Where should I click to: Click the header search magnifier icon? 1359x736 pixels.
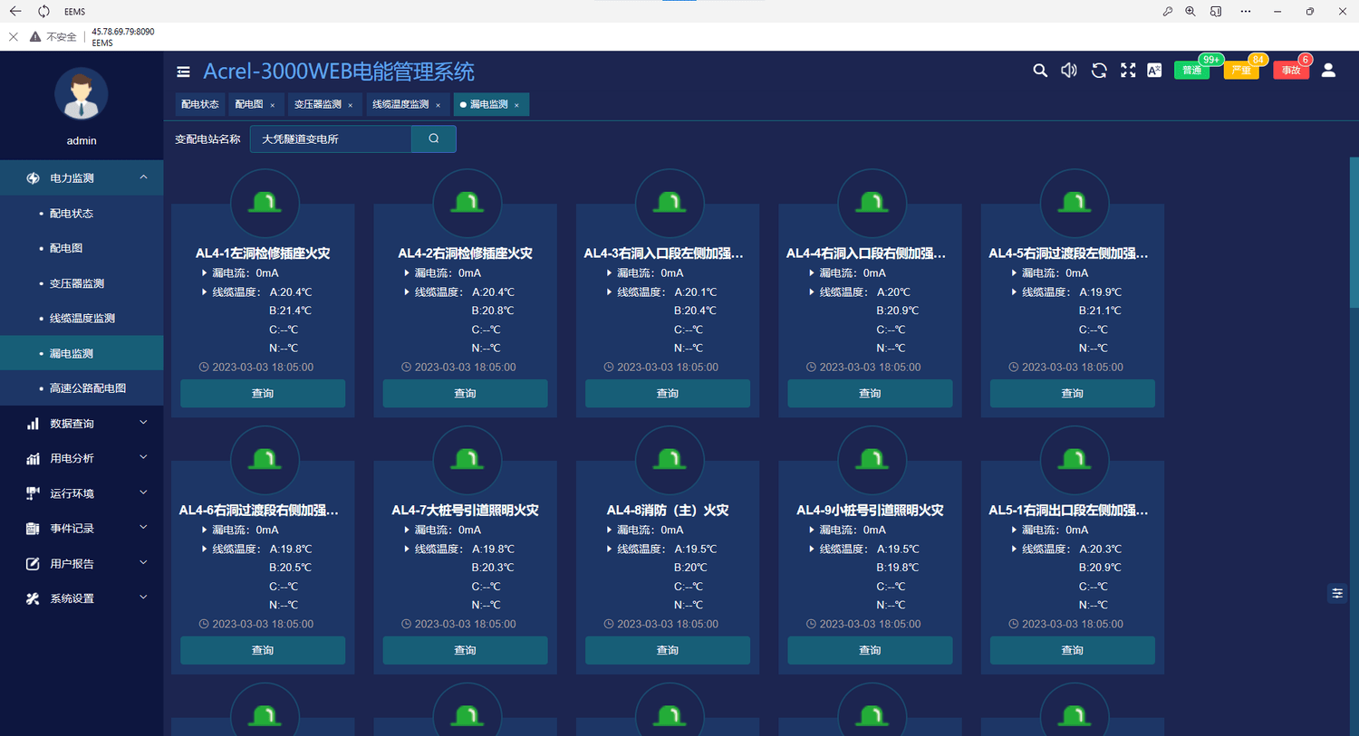coord(1040,71)
